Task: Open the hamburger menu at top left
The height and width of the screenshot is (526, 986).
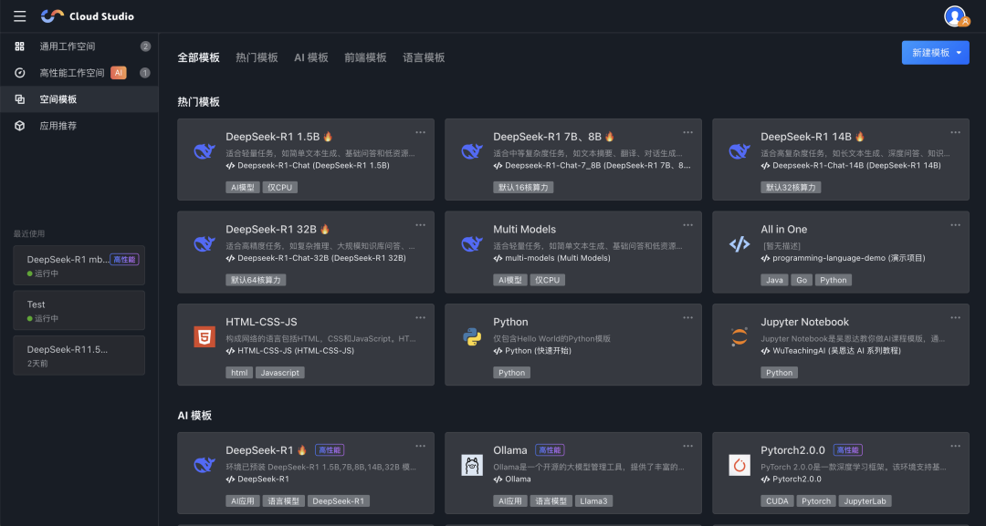Action: [18, 15]
